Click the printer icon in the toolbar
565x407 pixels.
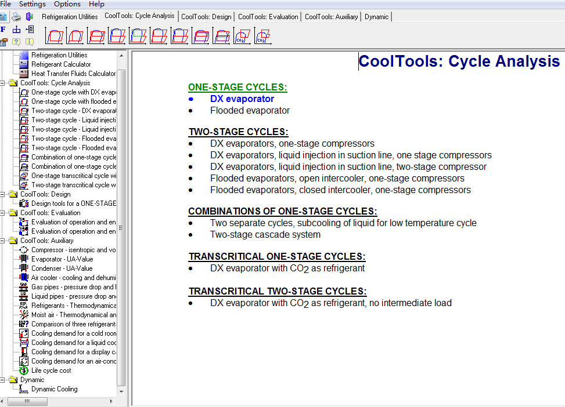point(16,17)
